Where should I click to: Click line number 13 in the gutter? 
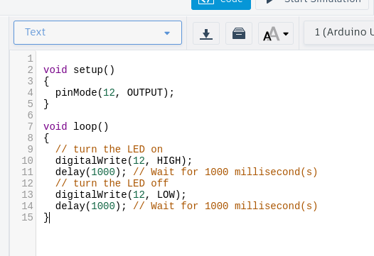[27, 194]
